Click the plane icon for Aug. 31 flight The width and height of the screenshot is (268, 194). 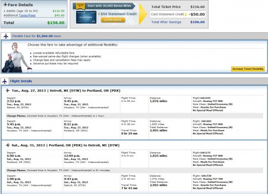pyautogui.click(x=8, y=145)
